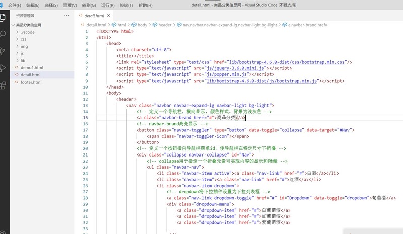This screenshot has width=403, height=234.
Task: Open the 选择(S) menu
Action: pos(51,5)
